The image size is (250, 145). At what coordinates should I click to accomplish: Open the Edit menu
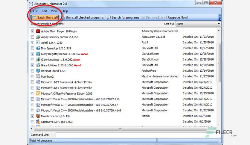pos(44,11)
